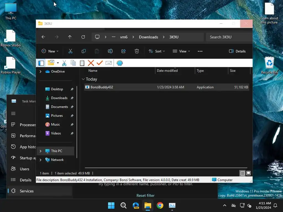Click the PC monitor icon in address bar
The image size is (283, 212).
pyautogui.click(x=97, y=37)
